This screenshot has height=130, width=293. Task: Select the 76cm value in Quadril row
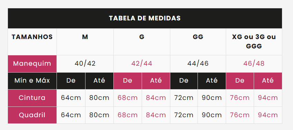pyautogui.click(x=240, y=115)
